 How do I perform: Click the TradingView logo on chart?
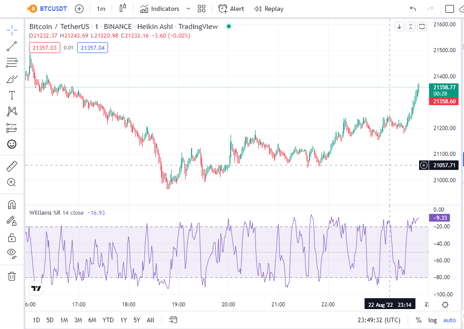pyautogui.click(x=36, y=289)
